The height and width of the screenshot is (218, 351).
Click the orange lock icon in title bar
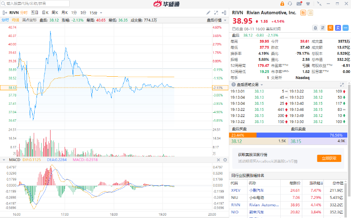282,4
